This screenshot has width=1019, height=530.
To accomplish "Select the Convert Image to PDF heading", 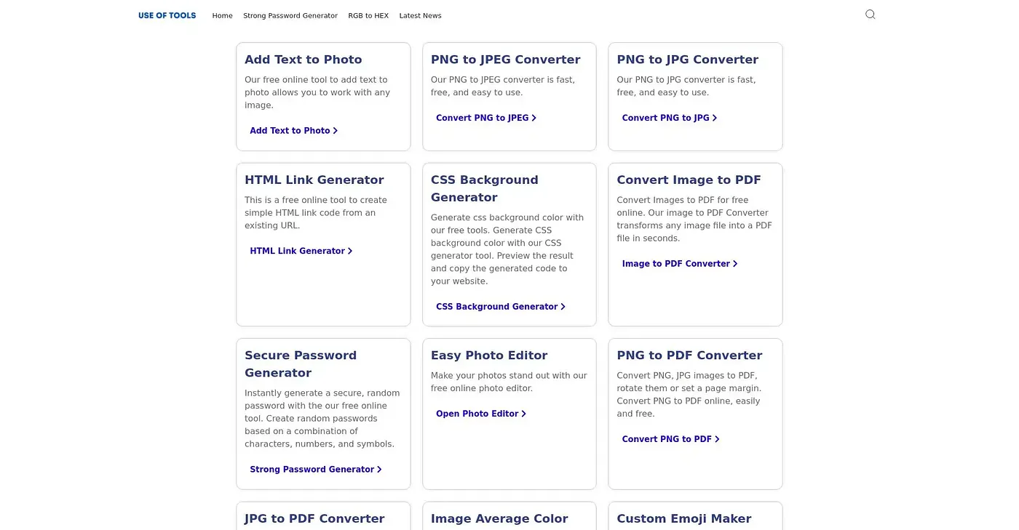I will pyautogui.click(x=689, y=180).
